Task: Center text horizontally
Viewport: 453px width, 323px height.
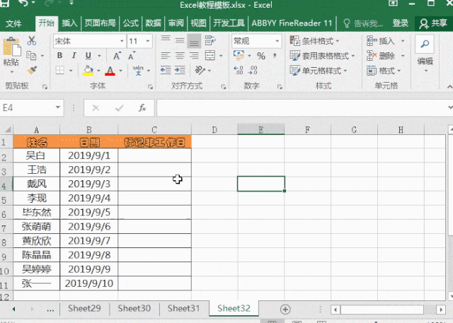Action: pos(180,55)
